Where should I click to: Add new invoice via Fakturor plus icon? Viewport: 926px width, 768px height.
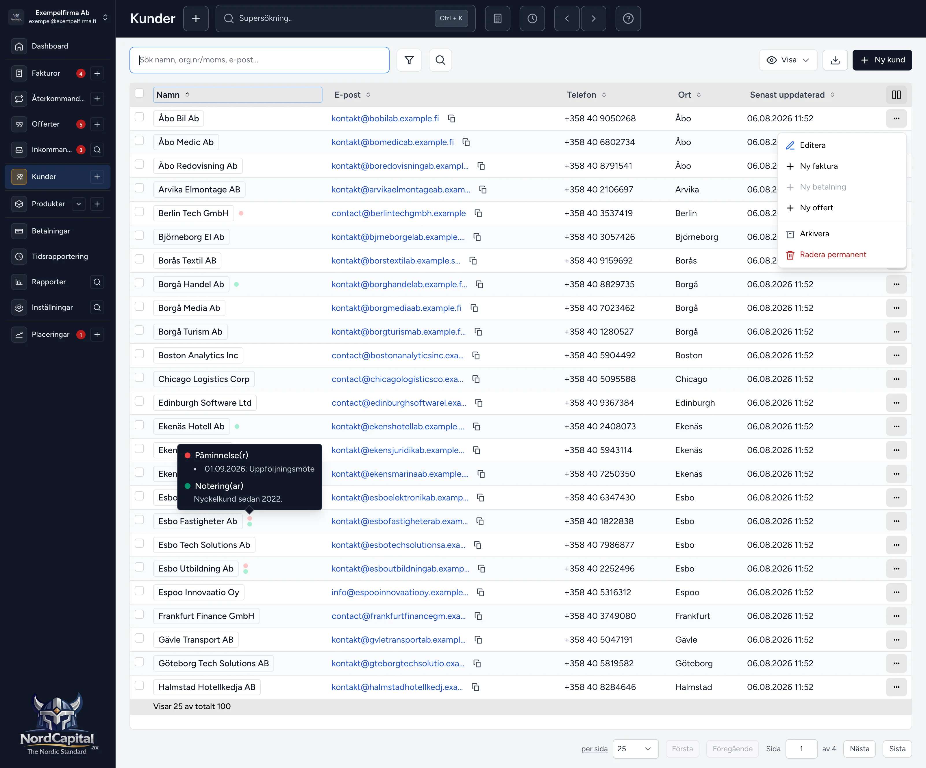click(x=97, y=73)
